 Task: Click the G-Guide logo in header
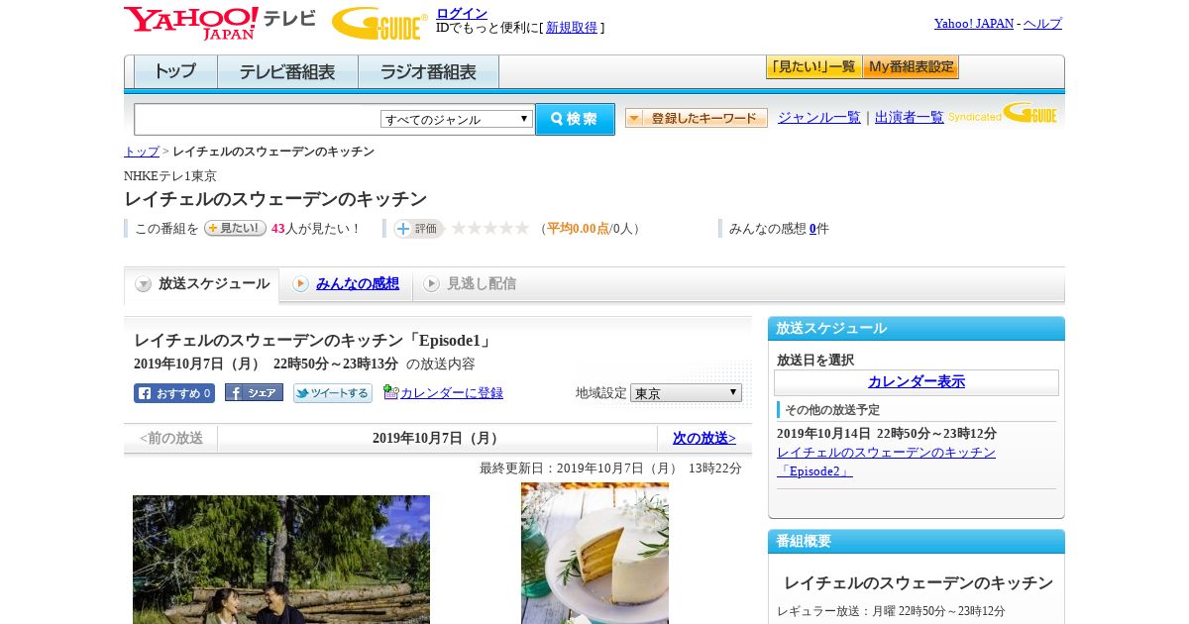click(379, 23)
